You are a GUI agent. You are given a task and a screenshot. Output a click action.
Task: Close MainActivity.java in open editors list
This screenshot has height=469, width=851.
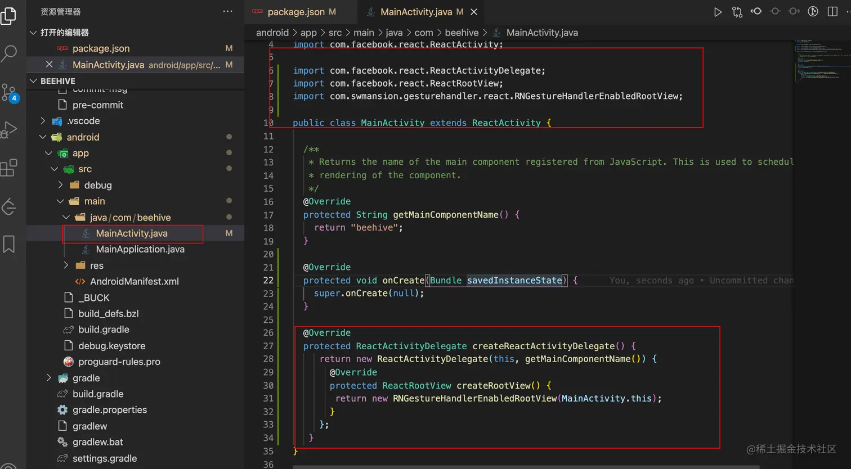pyautogui.click(x=49, y=65)
